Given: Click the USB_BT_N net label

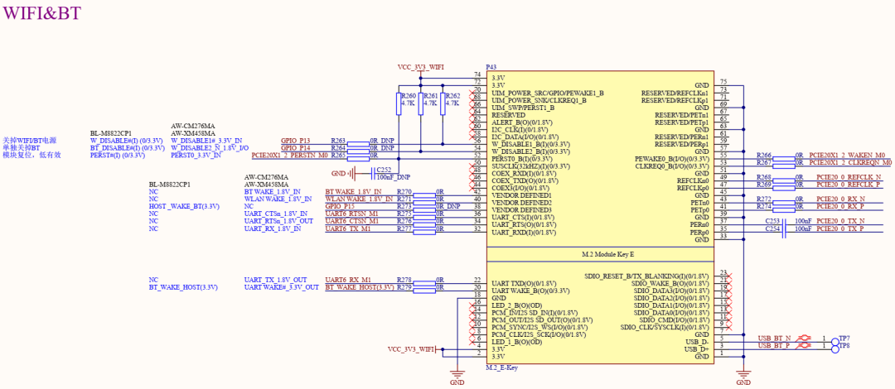Looking at the screenshot, I should coord(775,339).
